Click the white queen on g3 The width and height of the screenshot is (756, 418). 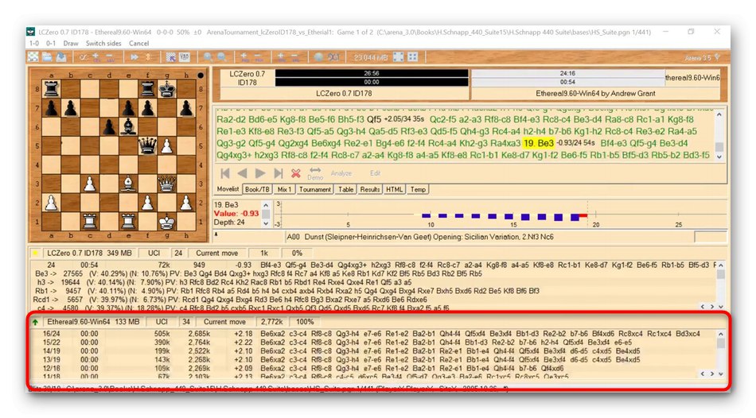click(x=167, y=184)
